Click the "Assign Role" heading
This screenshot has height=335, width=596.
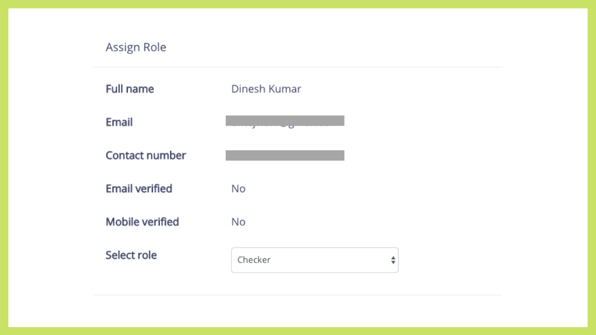coord(135,47)
